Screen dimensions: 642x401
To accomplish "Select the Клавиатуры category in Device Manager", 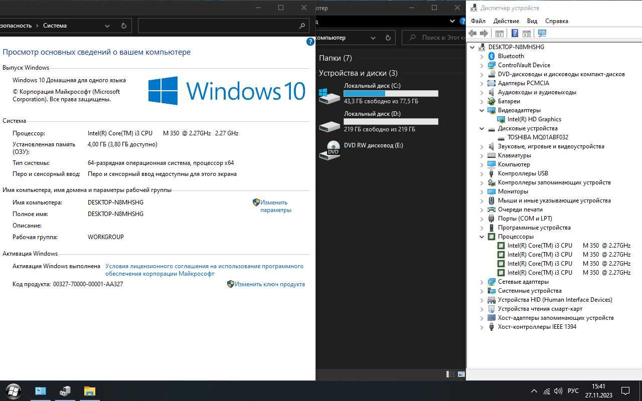I will pos(514,155).
